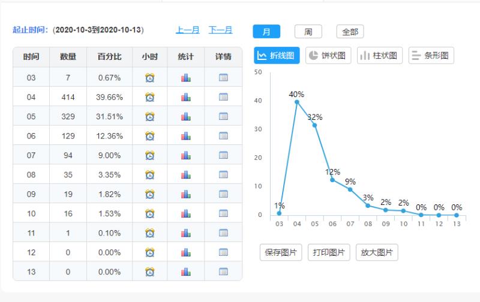Image resolution: width=480 pixels, height=302 pixels.
Task: Click the 40% data point on the line chart
Action: tap(296, 102)
